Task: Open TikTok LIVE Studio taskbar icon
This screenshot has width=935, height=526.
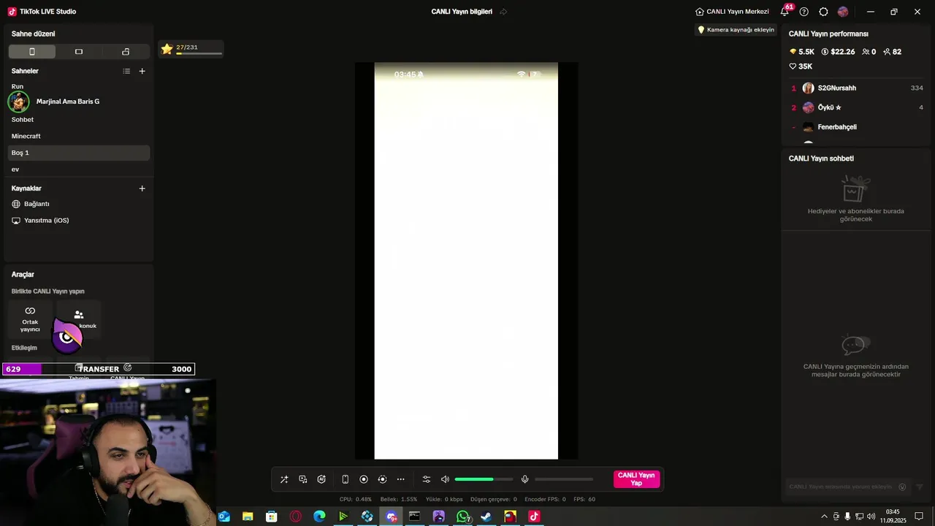Action: coord(534,517)
